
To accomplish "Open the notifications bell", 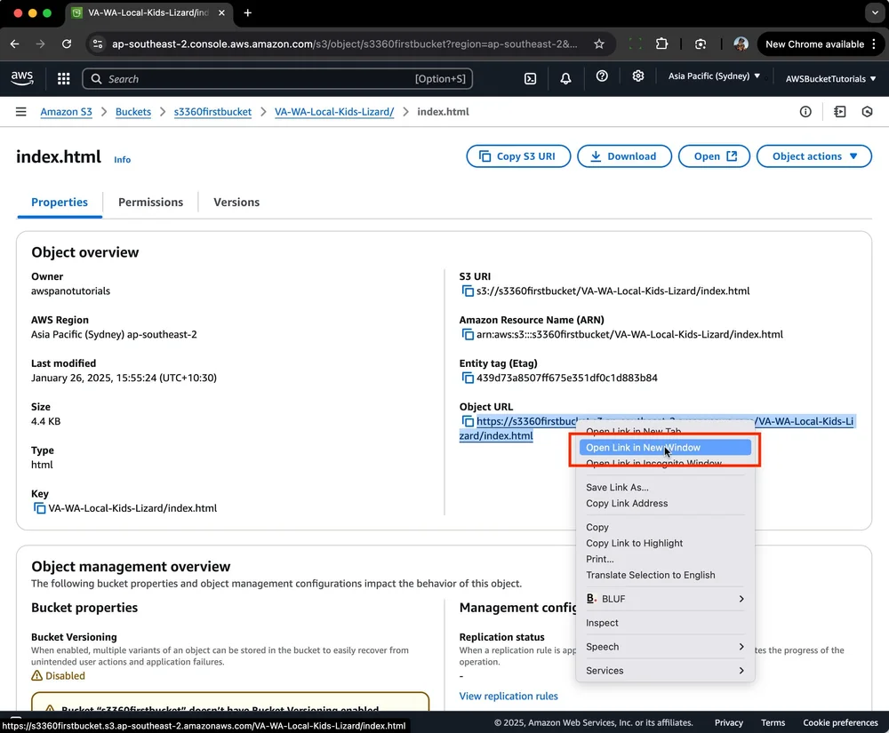I will coord(565,79).
